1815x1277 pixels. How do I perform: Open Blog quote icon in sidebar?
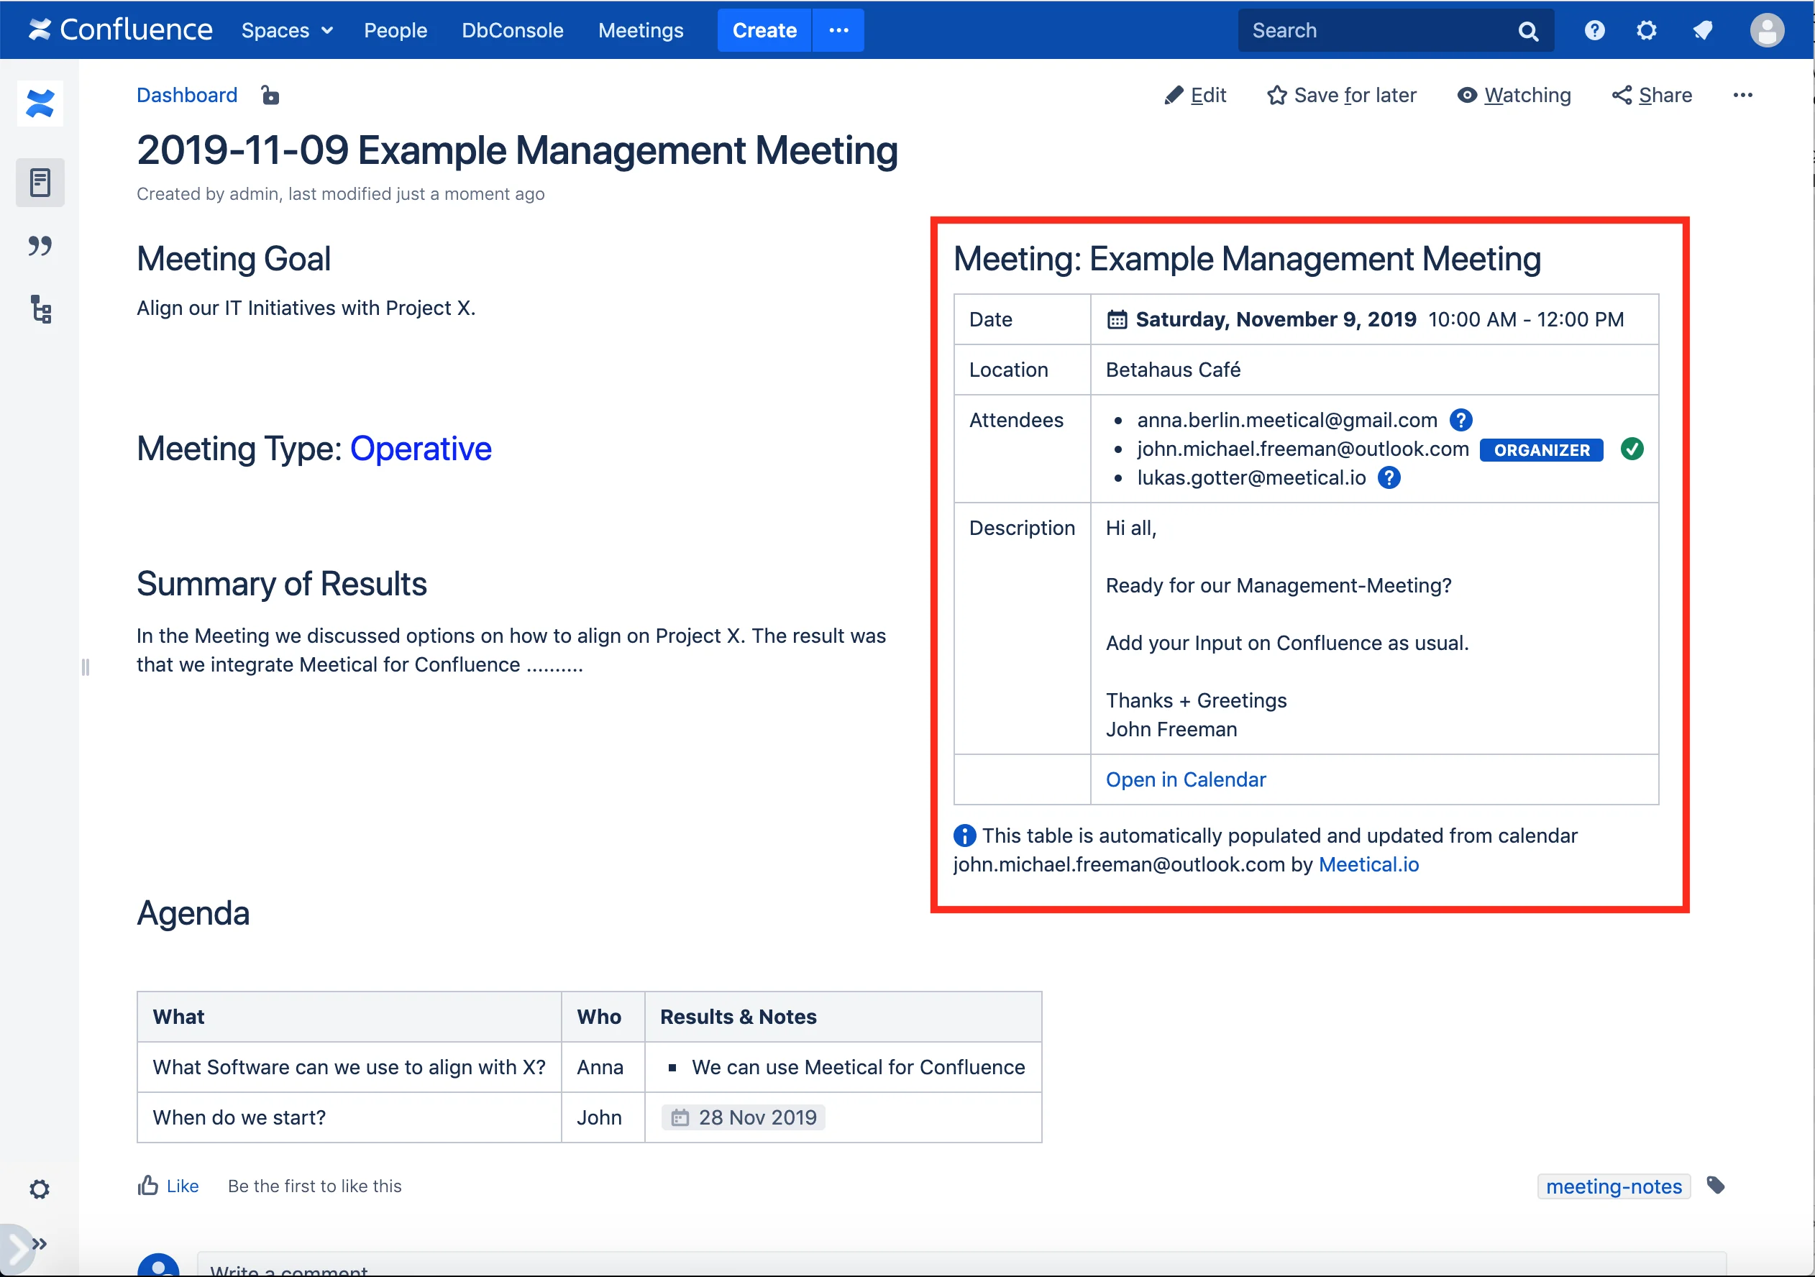(40, 246)
